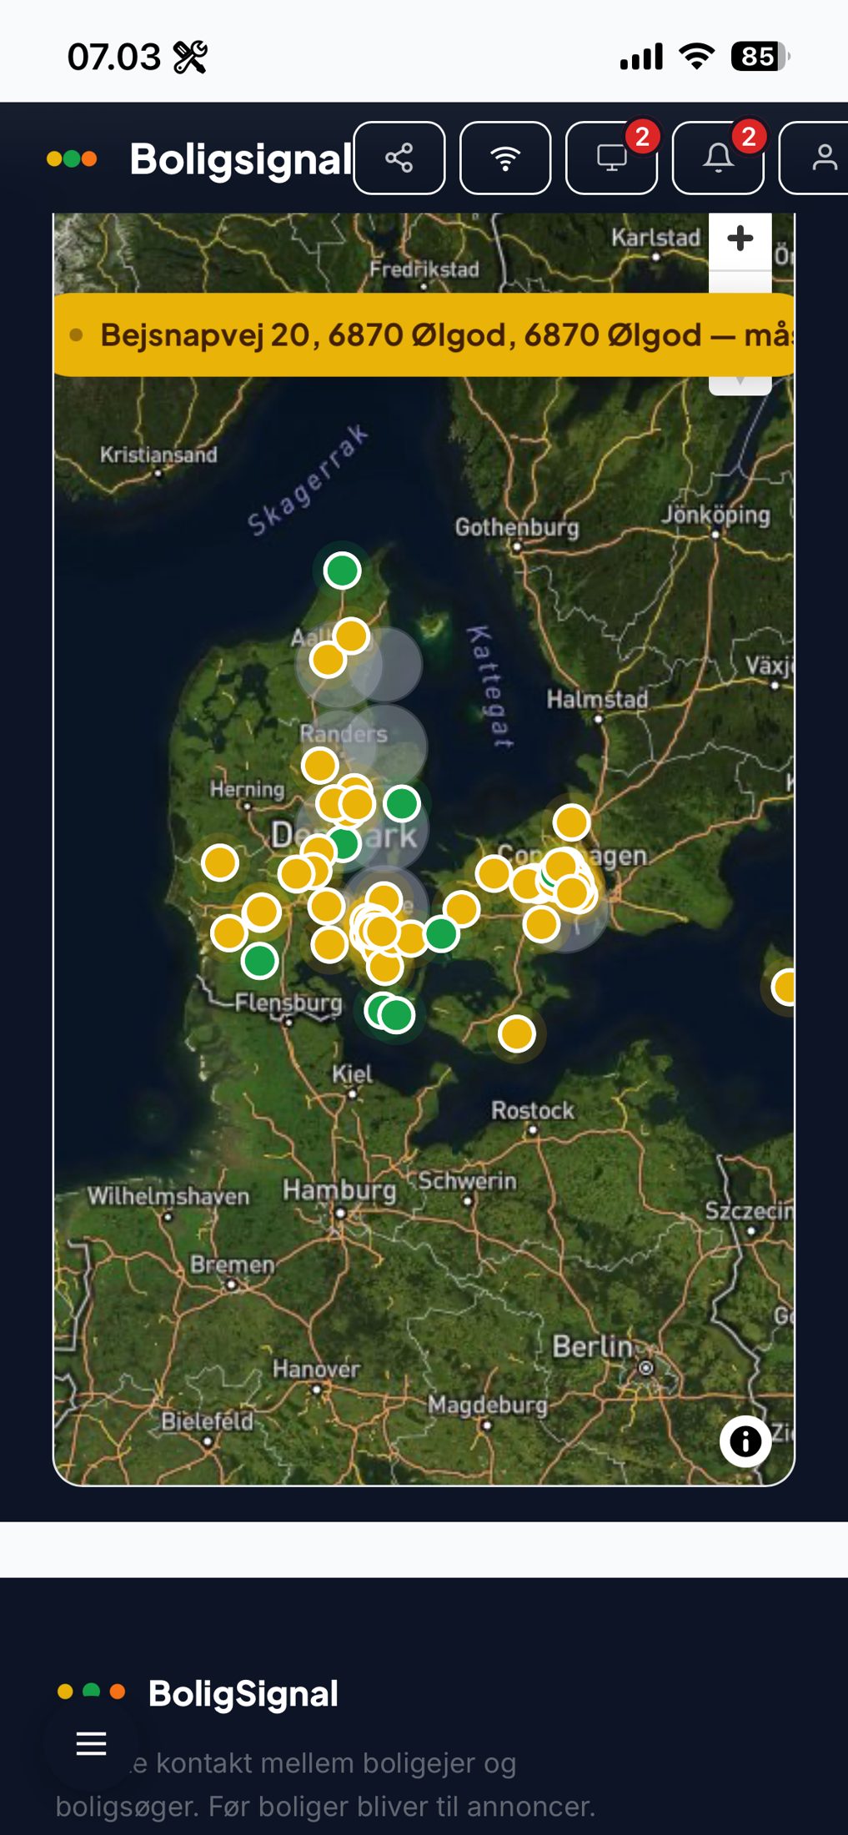This screenshot has height=1835, width=848.
Task: Click the Karlstad city label
Action: (655, 238)
